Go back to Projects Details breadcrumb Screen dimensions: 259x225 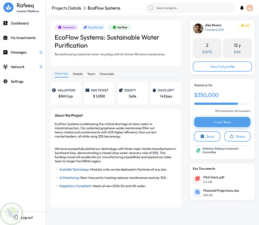[x=67, y=8]
